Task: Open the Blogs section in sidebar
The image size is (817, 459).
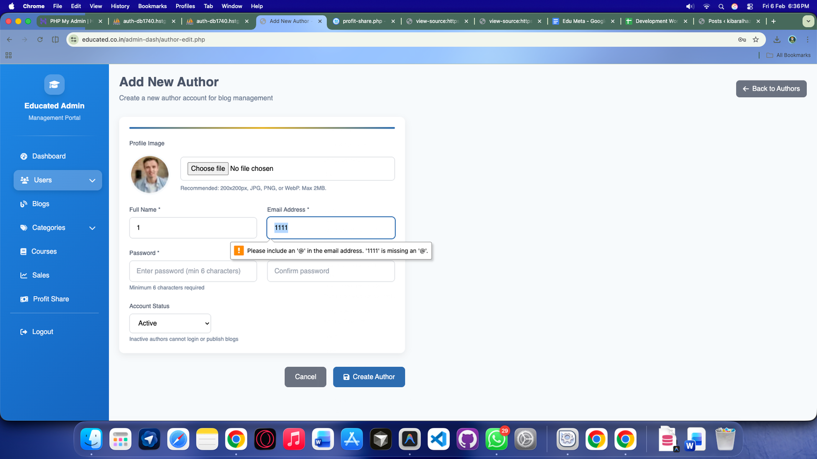Action: tap(40, 204)
